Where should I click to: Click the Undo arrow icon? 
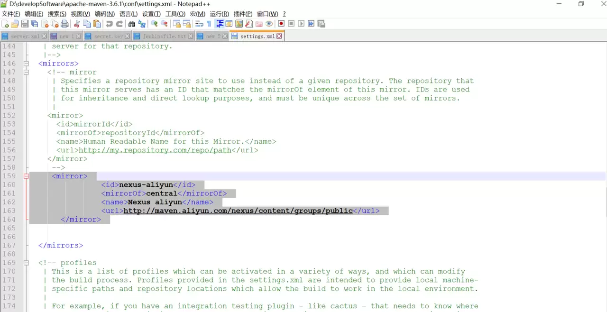109,24
